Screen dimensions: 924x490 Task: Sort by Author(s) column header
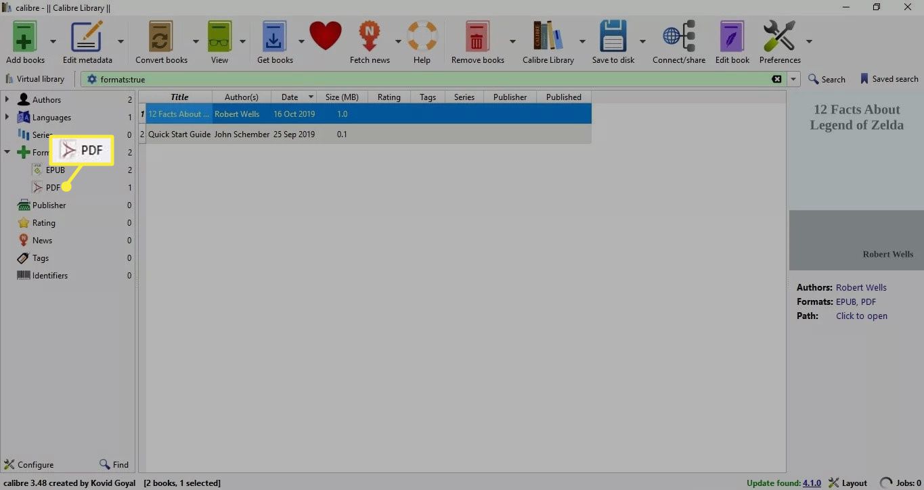(x=241, y=97)
